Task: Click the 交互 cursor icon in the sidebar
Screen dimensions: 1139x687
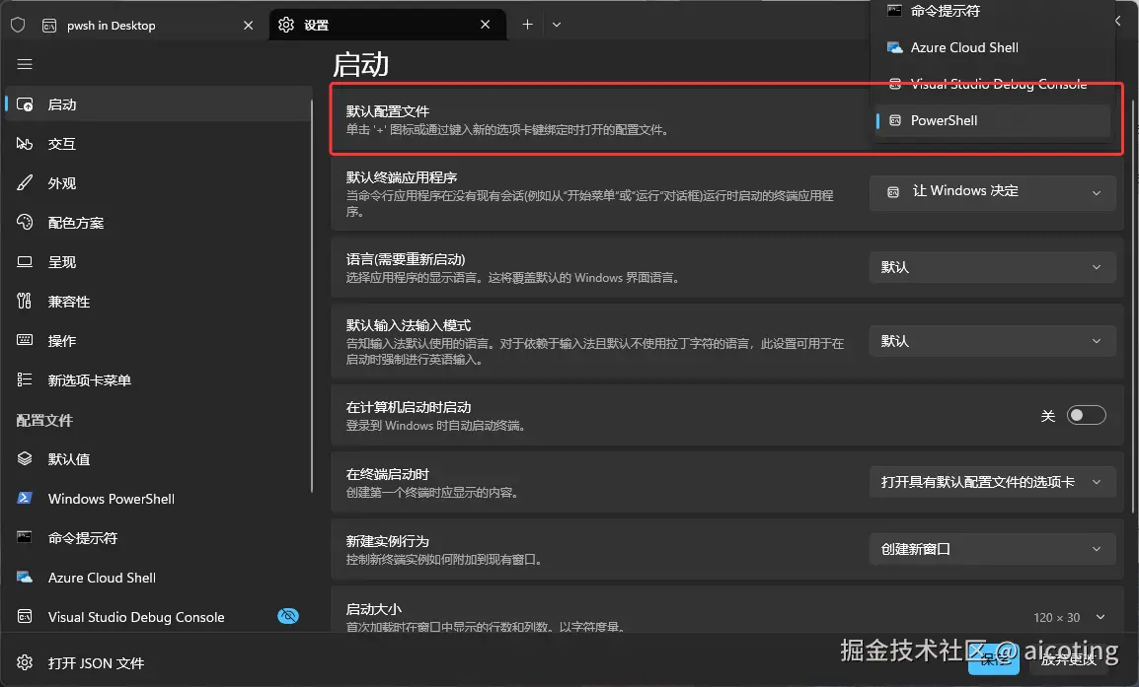Action: [25, 144]
